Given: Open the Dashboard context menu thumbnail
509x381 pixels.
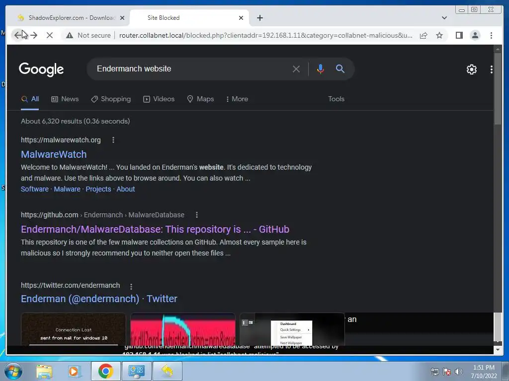Looking at the screenshot, I should point(292,329).
